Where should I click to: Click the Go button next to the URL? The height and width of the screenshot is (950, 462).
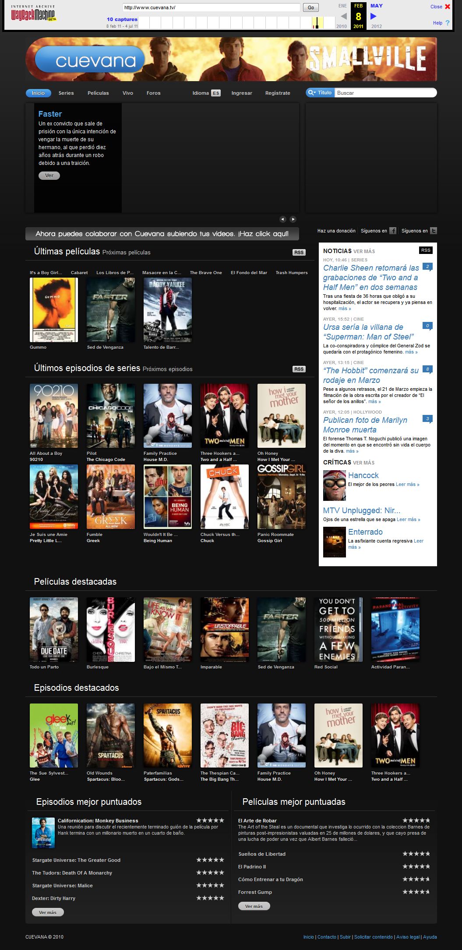311,7
